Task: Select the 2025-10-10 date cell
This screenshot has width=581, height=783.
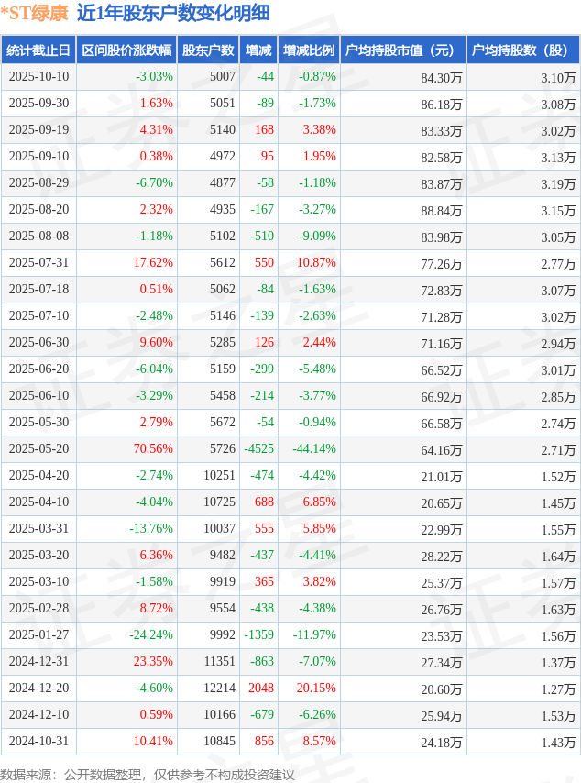Action: [x=38, y=77]
